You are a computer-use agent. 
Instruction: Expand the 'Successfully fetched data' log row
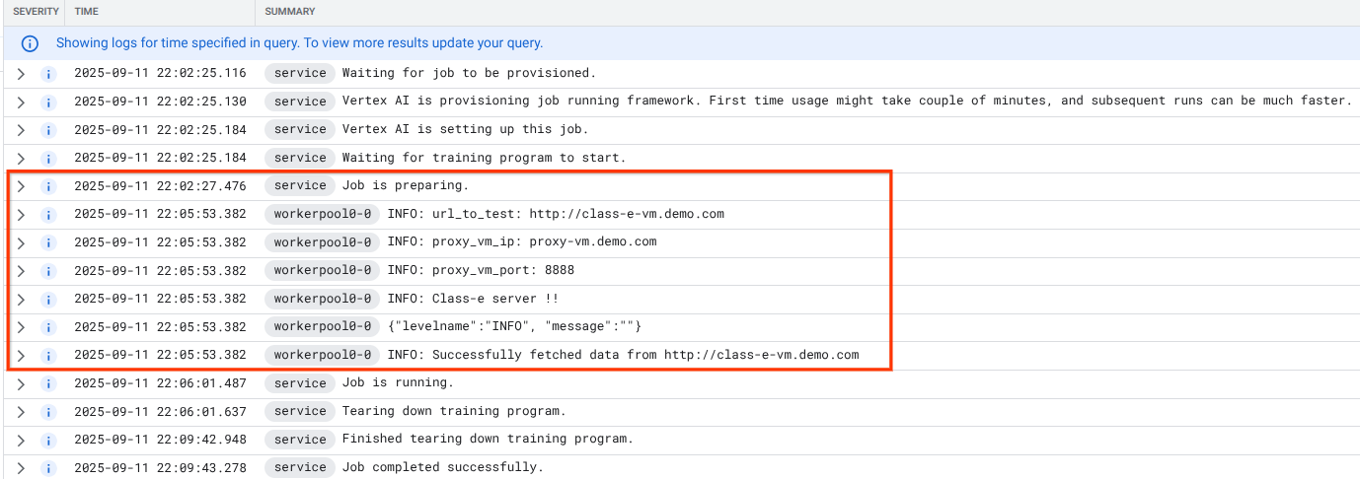click(21, 355)
